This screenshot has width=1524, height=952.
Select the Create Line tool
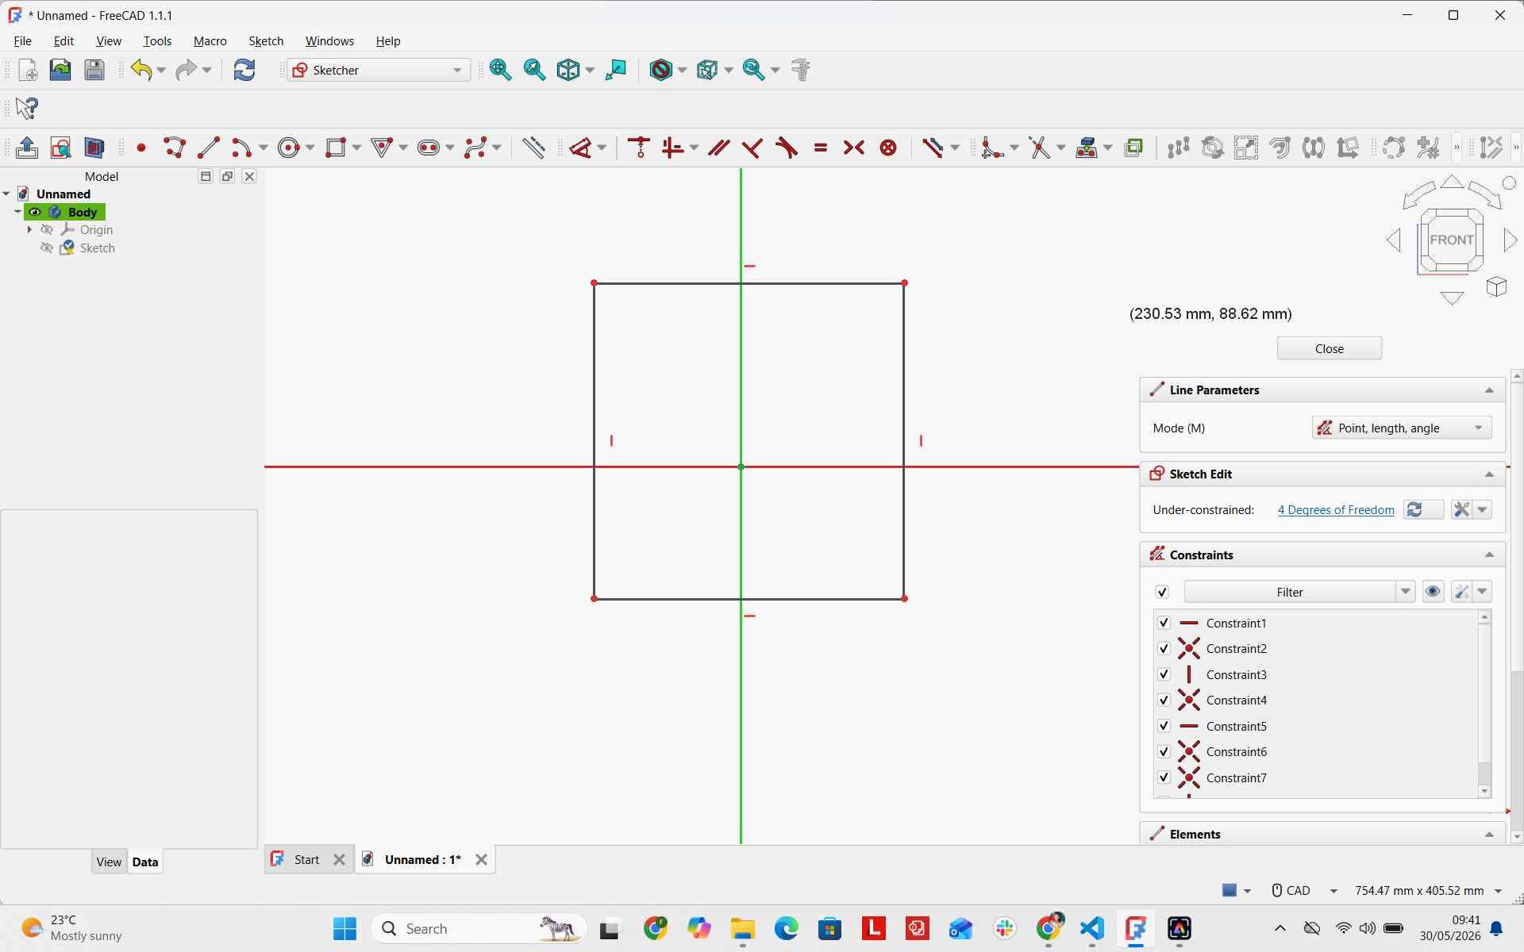point(209,148)
